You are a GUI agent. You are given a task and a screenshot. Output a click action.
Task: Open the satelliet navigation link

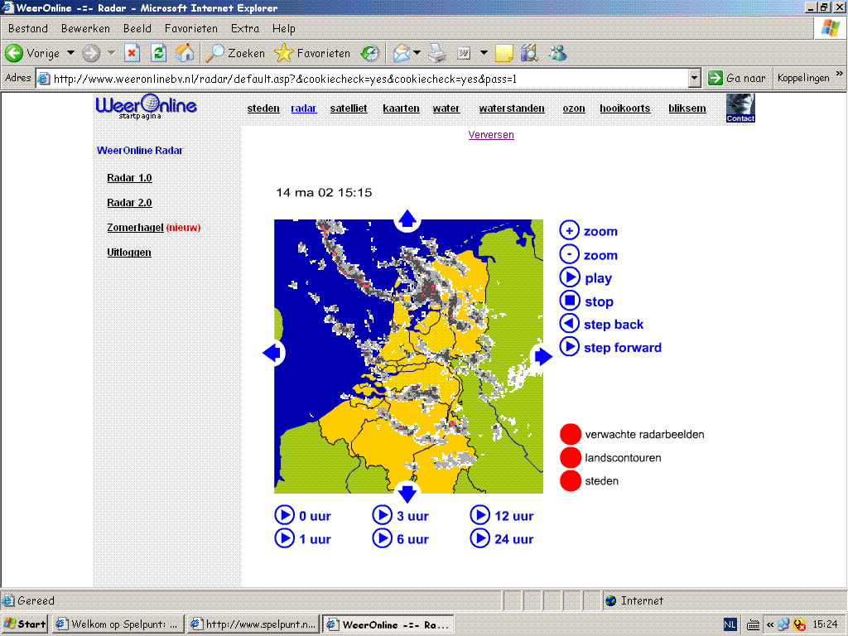click(x=349, y=108)
